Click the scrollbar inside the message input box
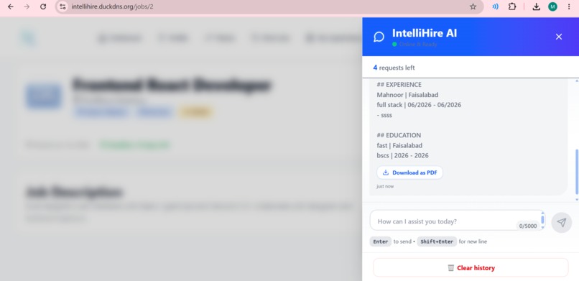The width and height of the screenshot is (579, 281). [x=542, y=221]
